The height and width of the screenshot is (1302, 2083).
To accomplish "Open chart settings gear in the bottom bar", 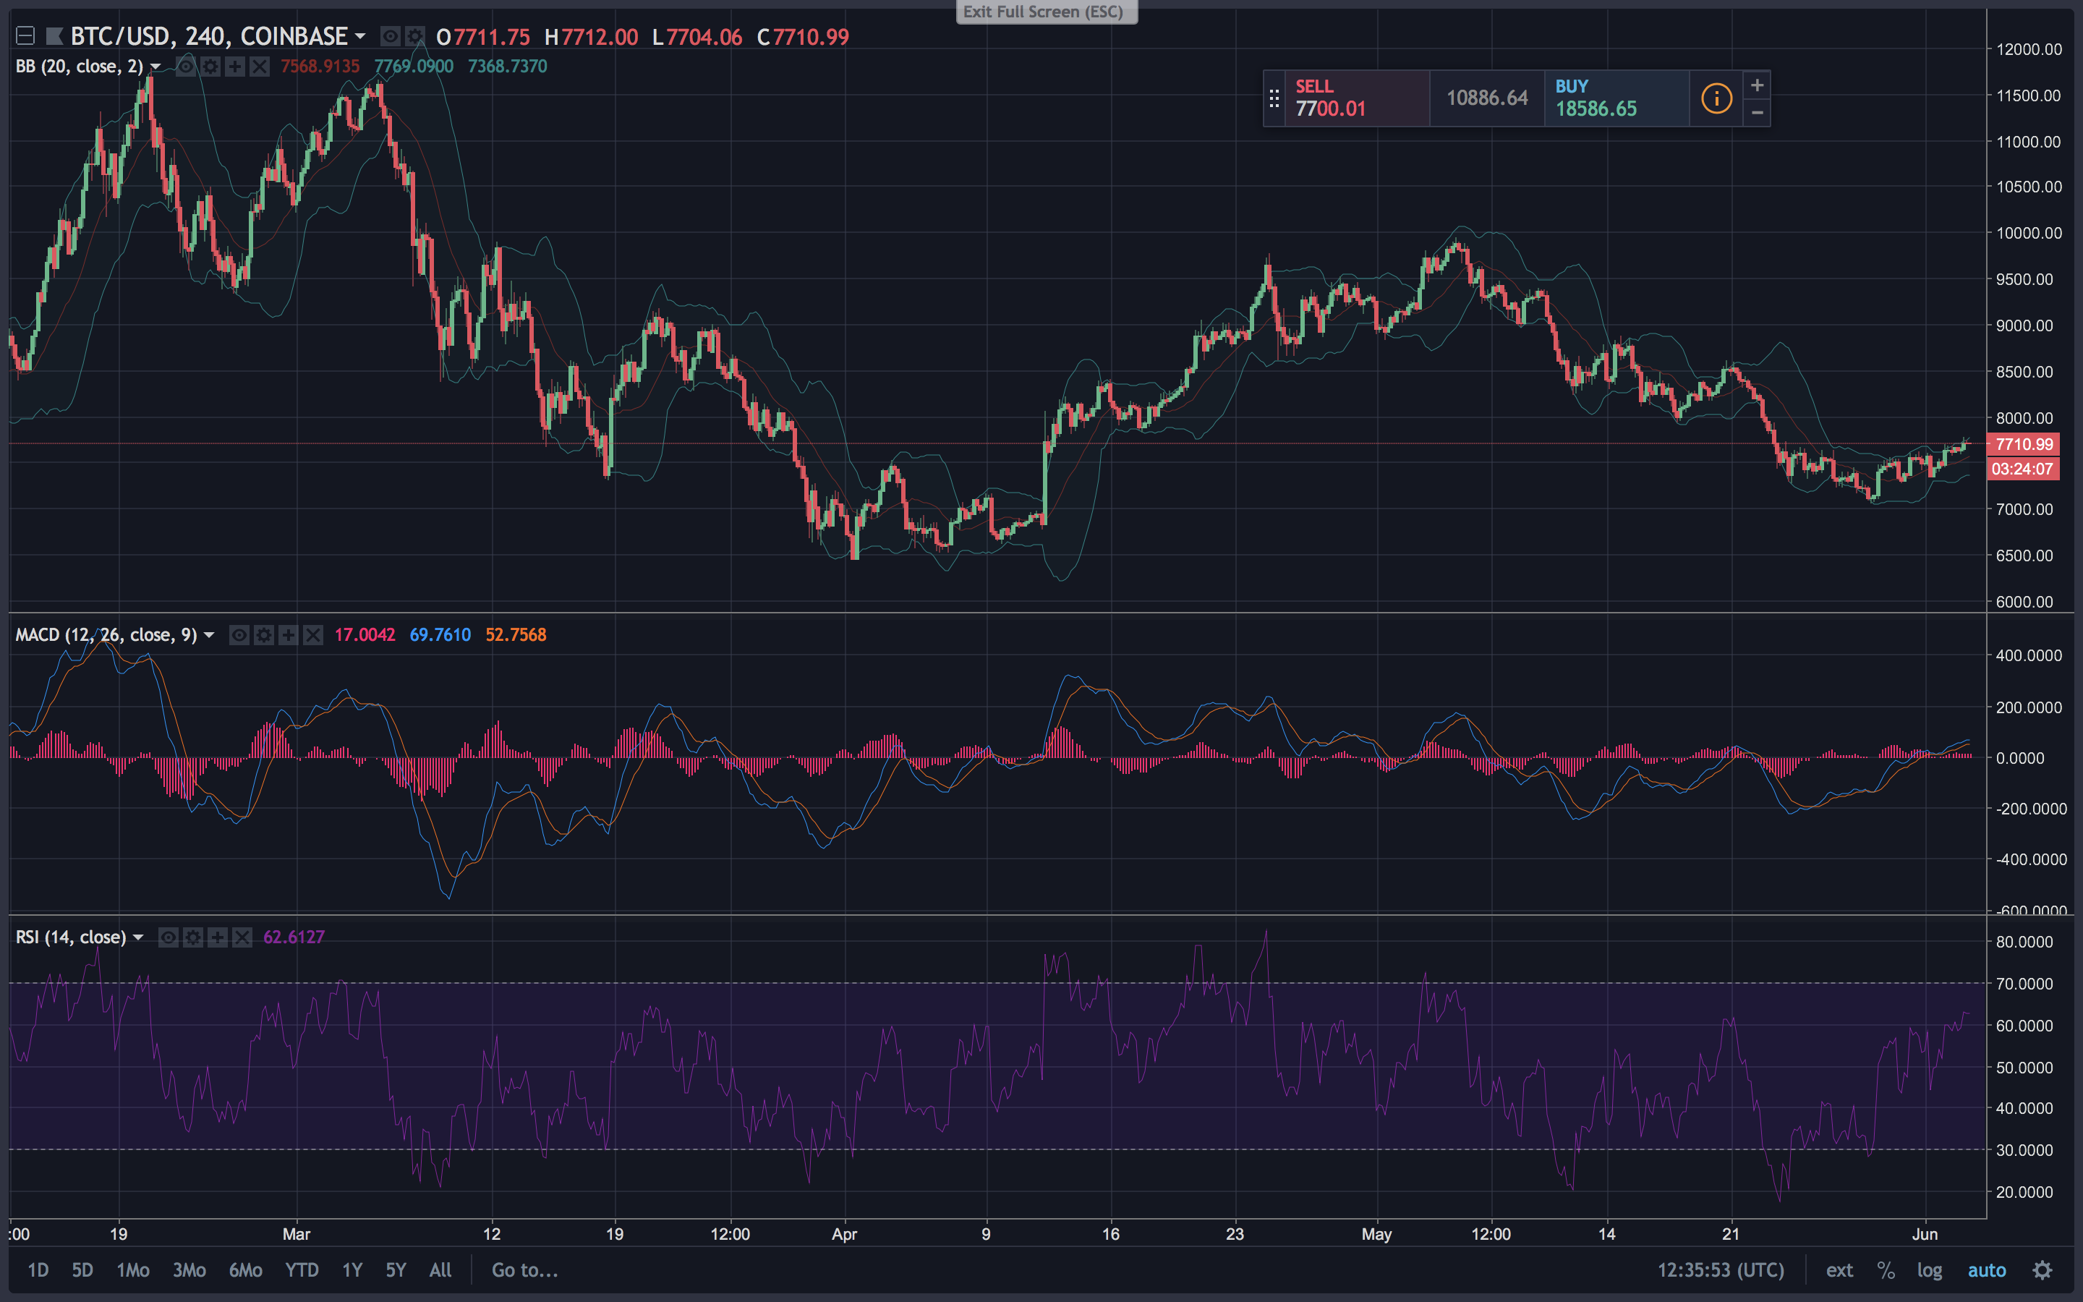I will [x=2042, y=1270].
